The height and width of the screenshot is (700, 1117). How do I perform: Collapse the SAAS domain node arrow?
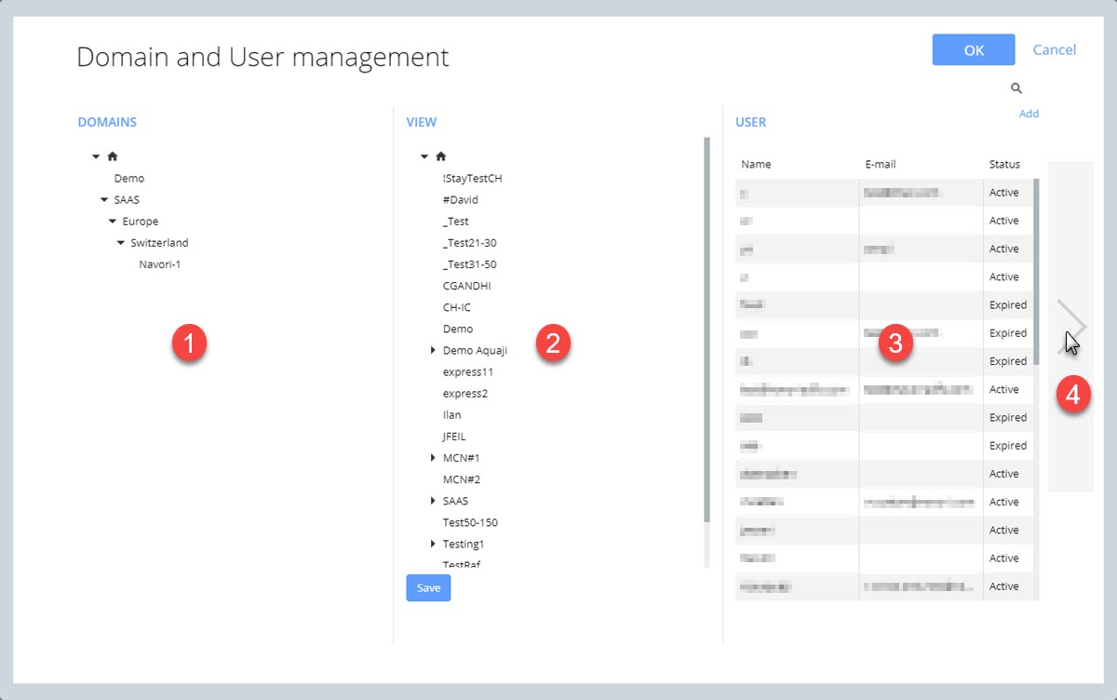point(104,200)
